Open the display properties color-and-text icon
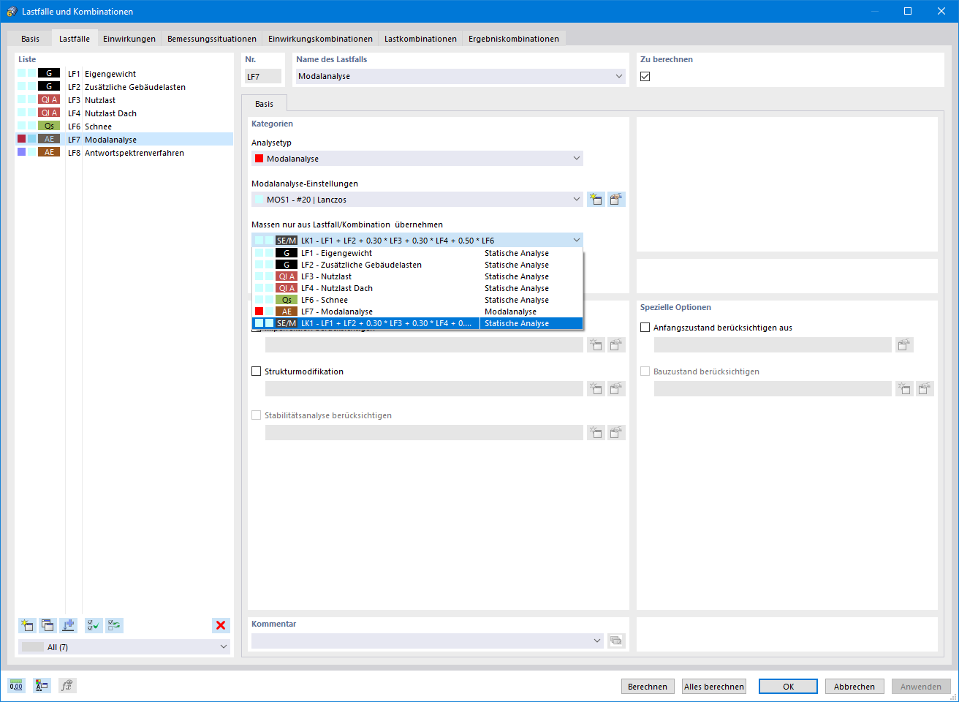The height and width of the screenshot is (702, 959). pos(42,685)
